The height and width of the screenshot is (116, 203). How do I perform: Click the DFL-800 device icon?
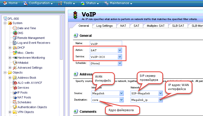[x=5, y=19]
